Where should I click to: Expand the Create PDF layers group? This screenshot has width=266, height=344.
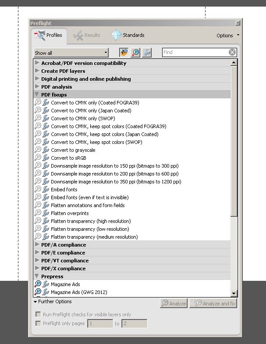click(37, 71)
